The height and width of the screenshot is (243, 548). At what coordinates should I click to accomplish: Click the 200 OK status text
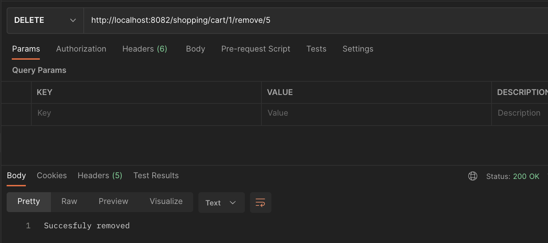pos(526,176)
